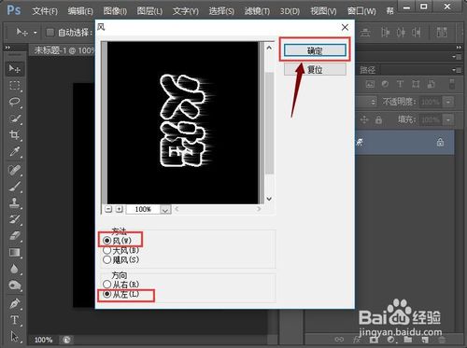The image size is (467, 348).
Task: Select the Brush tool
Action: 14,187
